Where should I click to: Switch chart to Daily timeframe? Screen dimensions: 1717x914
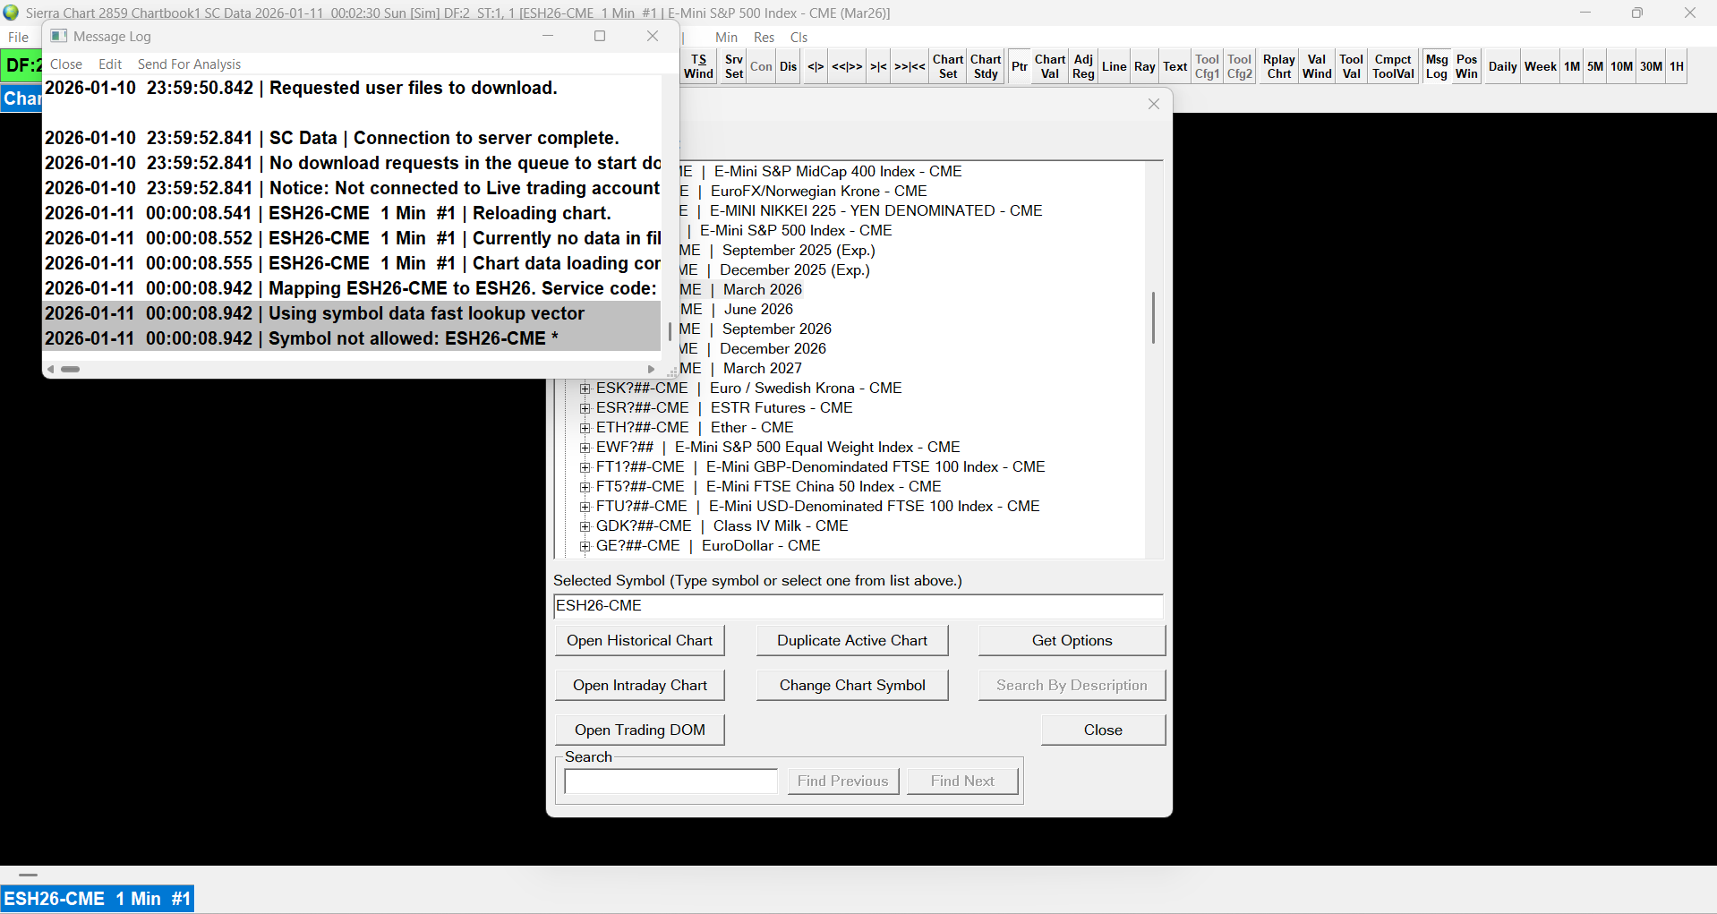click(1503, 66)
